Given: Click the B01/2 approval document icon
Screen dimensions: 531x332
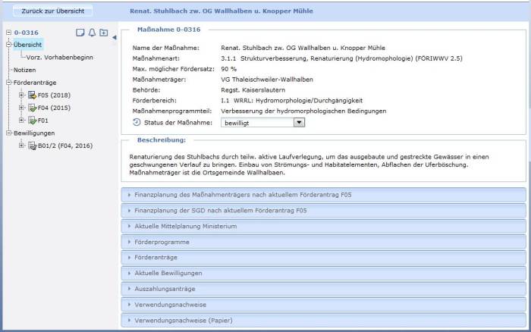Looking at the screenshot, I should (32, 146).
